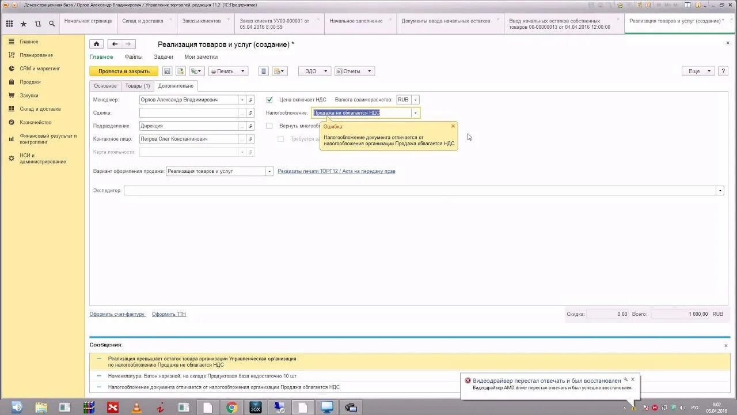737x415 pixels.
Task: Go to the home page icon
Action: point(97,44)
